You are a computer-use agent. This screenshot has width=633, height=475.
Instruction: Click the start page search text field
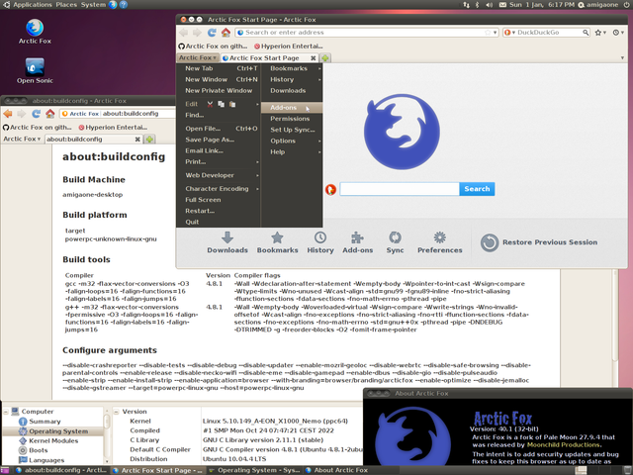pyautogui.click(x=400, y=189)
